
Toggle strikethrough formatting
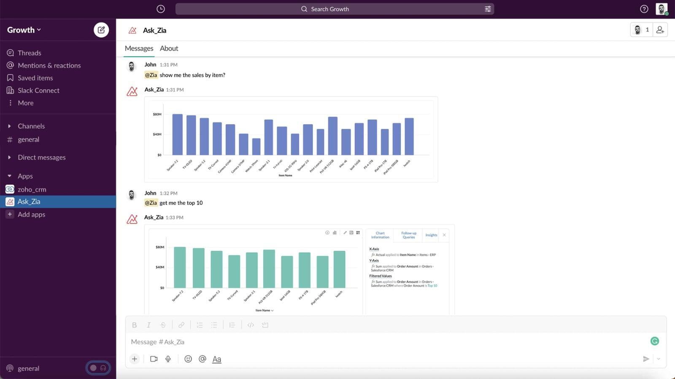163,325
